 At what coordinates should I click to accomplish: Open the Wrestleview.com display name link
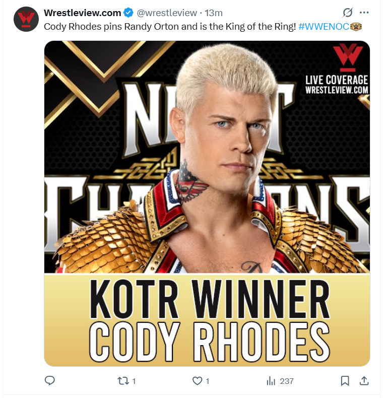[82, 13]
